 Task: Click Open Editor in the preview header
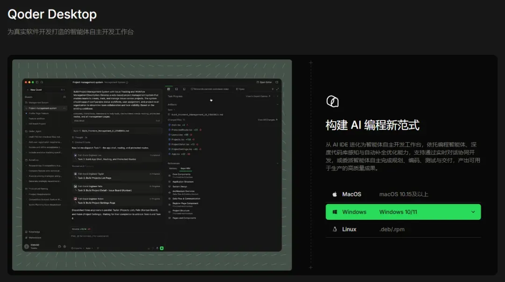click(x=264, y=82)
